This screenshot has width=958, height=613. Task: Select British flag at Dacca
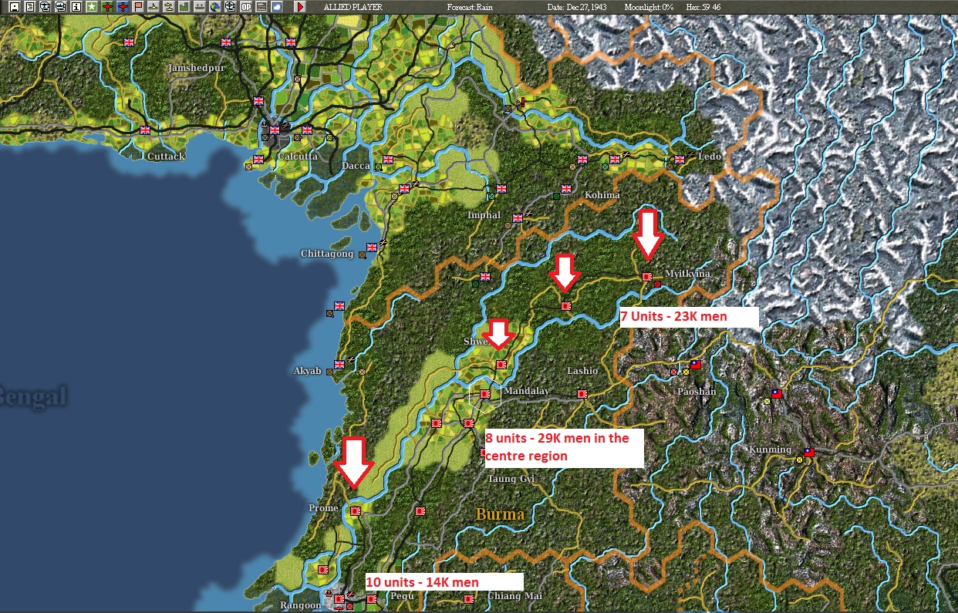point(388,160)
